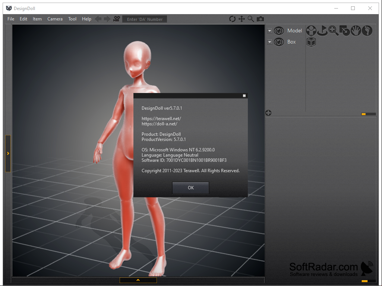Click the https://terawell.net/ text

point(161,119)
